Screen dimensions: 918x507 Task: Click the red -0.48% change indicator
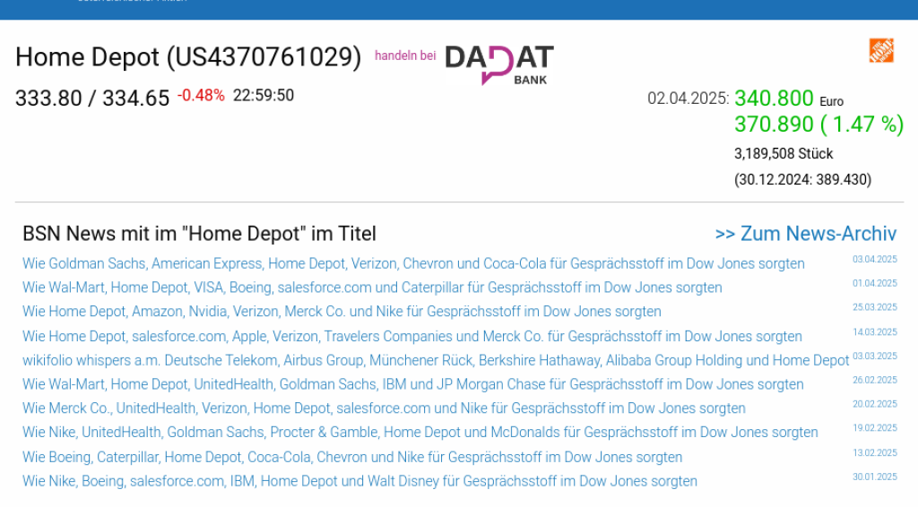(201, 96)
